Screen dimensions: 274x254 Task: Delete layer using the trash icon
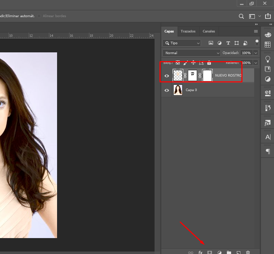tap(248, 252)
